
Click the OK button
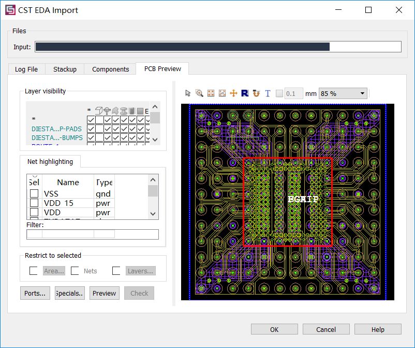(274, 329)
